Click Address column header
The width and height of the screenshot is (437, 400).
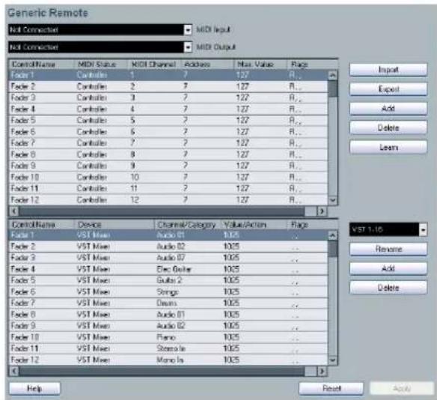click(207, 64)
